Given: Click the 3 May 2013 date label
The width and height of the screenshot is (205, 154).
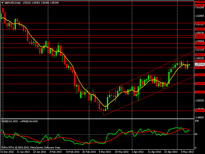Looking at the screenshot, I should [187, 152].
